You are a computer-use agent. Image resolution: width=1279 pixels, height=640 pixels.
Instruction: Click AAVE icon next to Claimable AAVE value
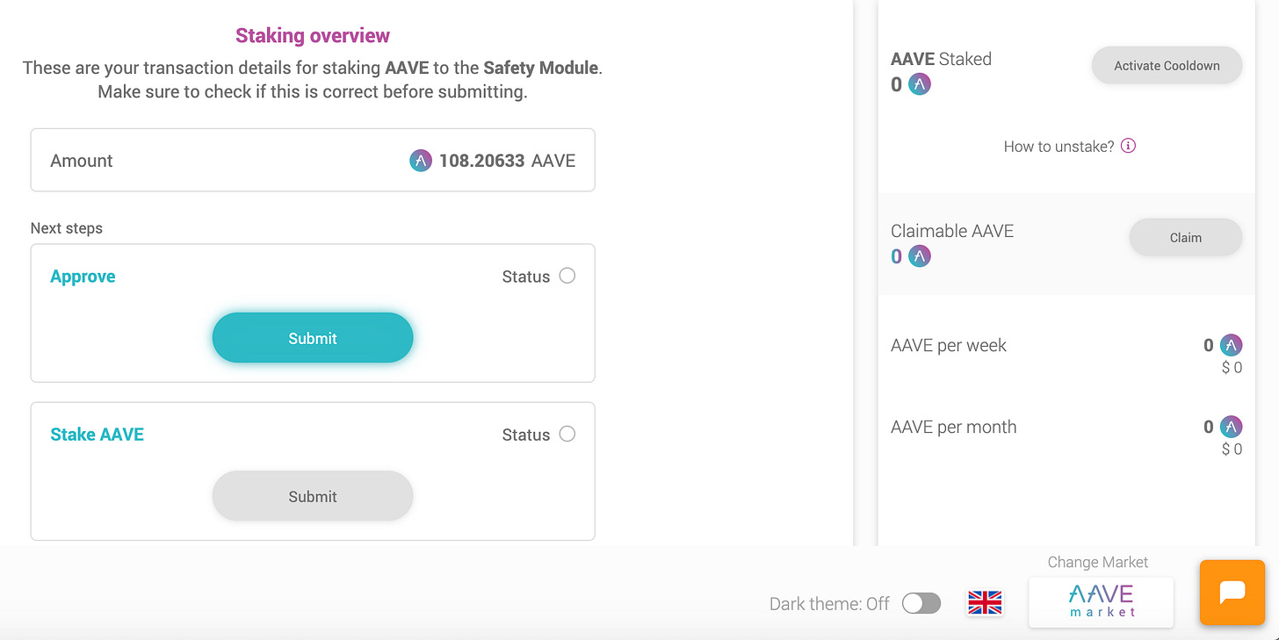click(919, 256)
